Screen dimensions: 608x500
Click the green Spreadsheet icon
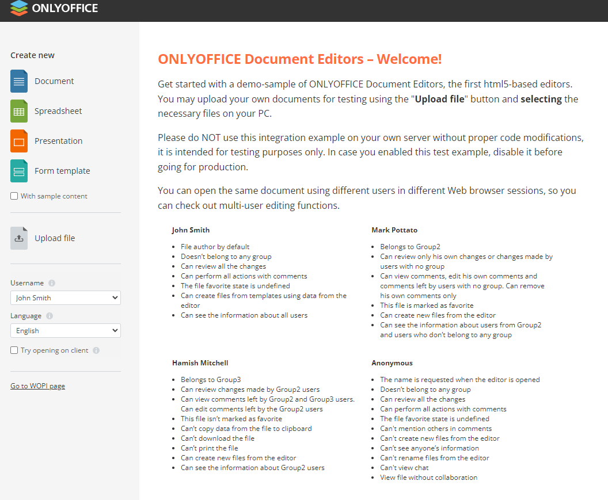tap(19, 111)
